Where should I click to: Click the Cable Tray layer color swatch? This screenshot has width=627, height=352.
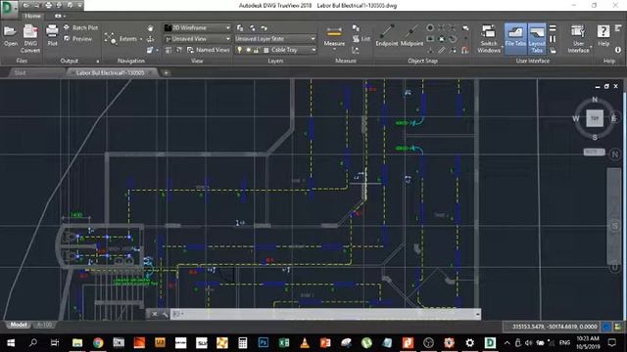pos(265,50)
